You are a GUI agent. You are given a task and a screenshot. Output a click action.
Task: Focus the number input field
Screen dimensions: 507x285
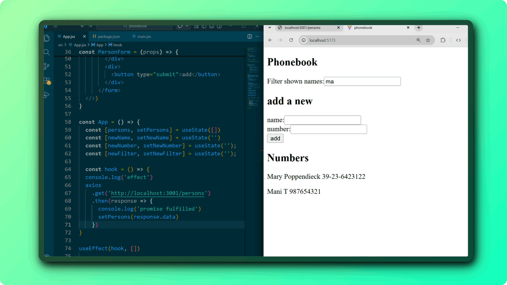(x=329, y=129)
